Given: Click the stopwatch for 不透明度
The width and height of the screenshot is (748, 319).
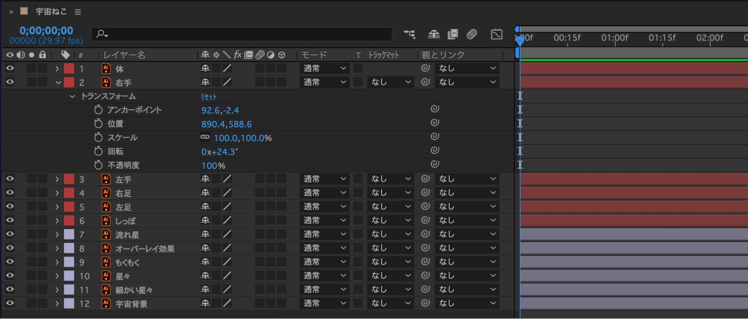Looking at the screenshot, I should tap(98, 165).
